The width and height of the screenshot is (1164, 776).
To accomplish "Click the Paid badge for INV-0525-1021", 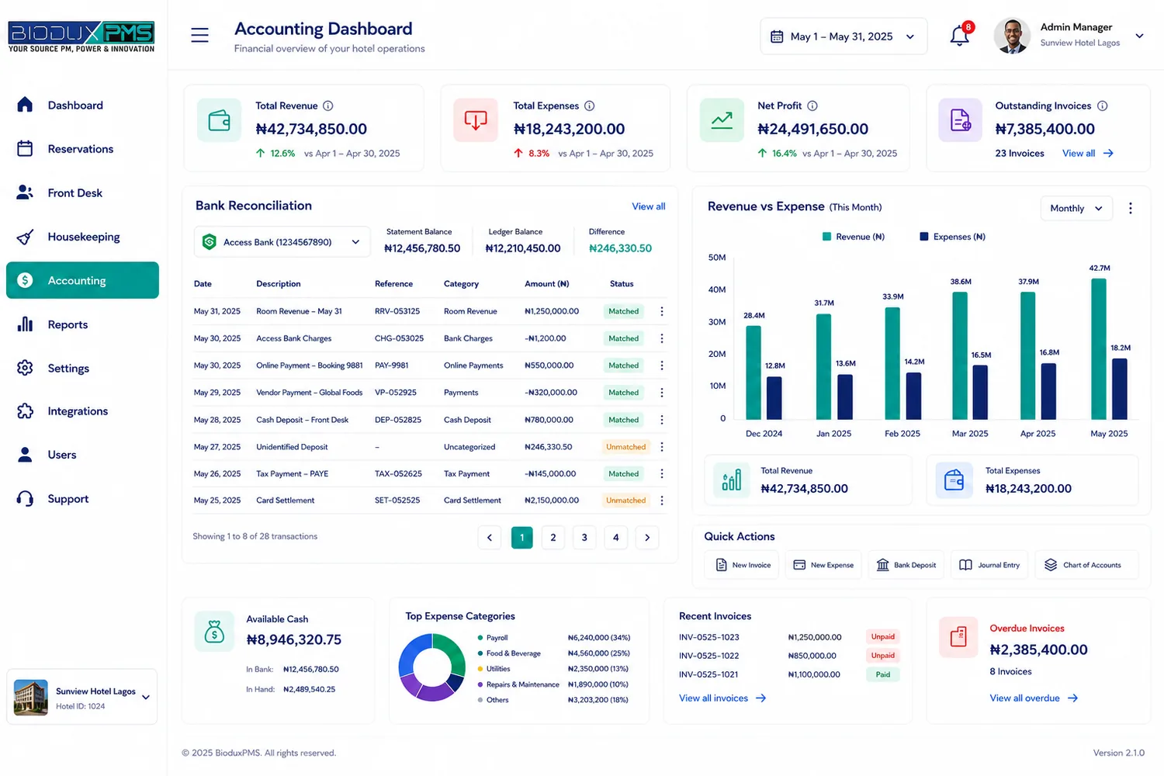I will [883, 674].
